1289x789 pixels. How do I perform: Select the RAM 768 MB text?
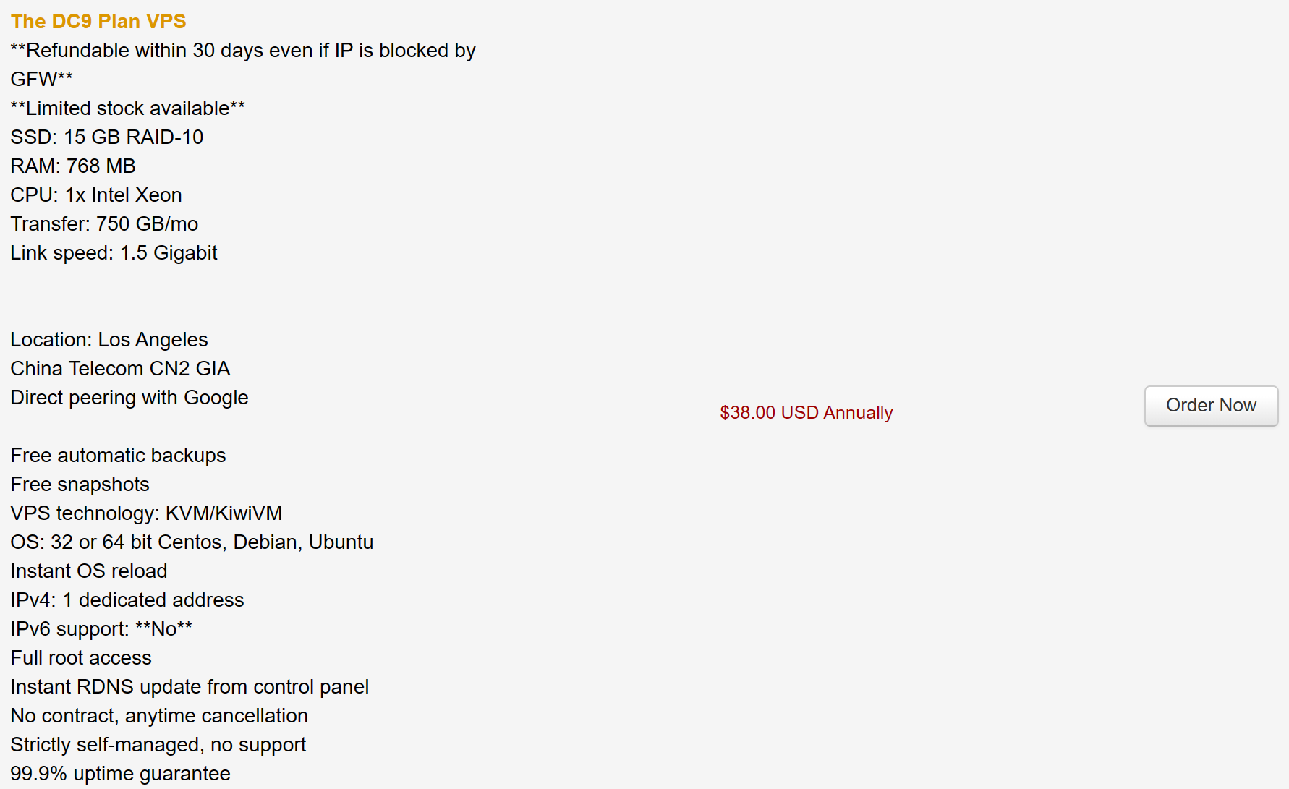(x=73, y=166)
